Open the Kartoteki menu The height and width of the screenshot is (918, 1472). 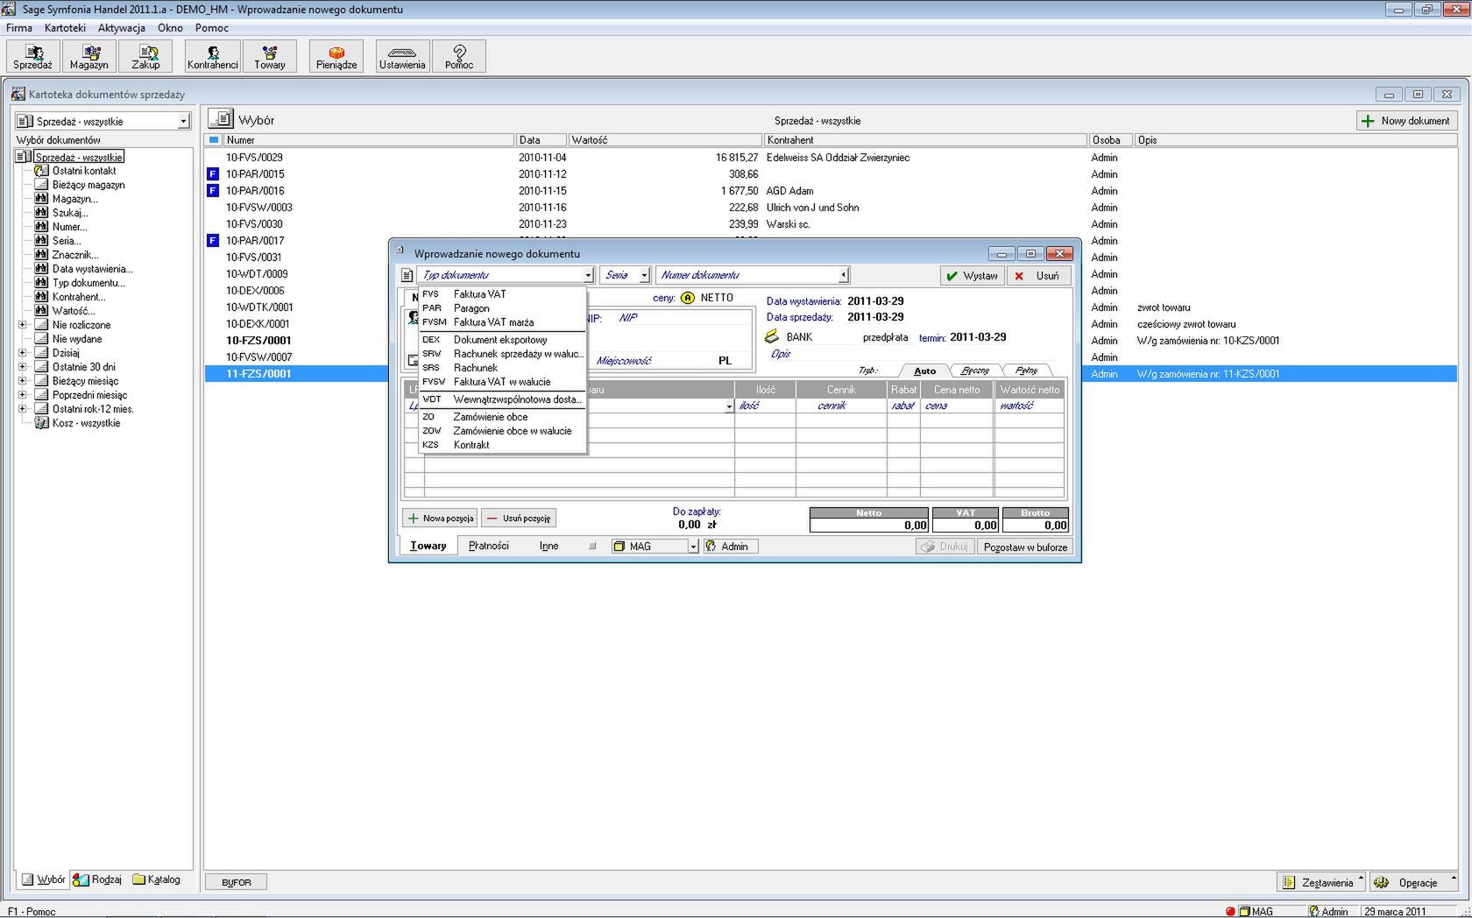[65, 28]
